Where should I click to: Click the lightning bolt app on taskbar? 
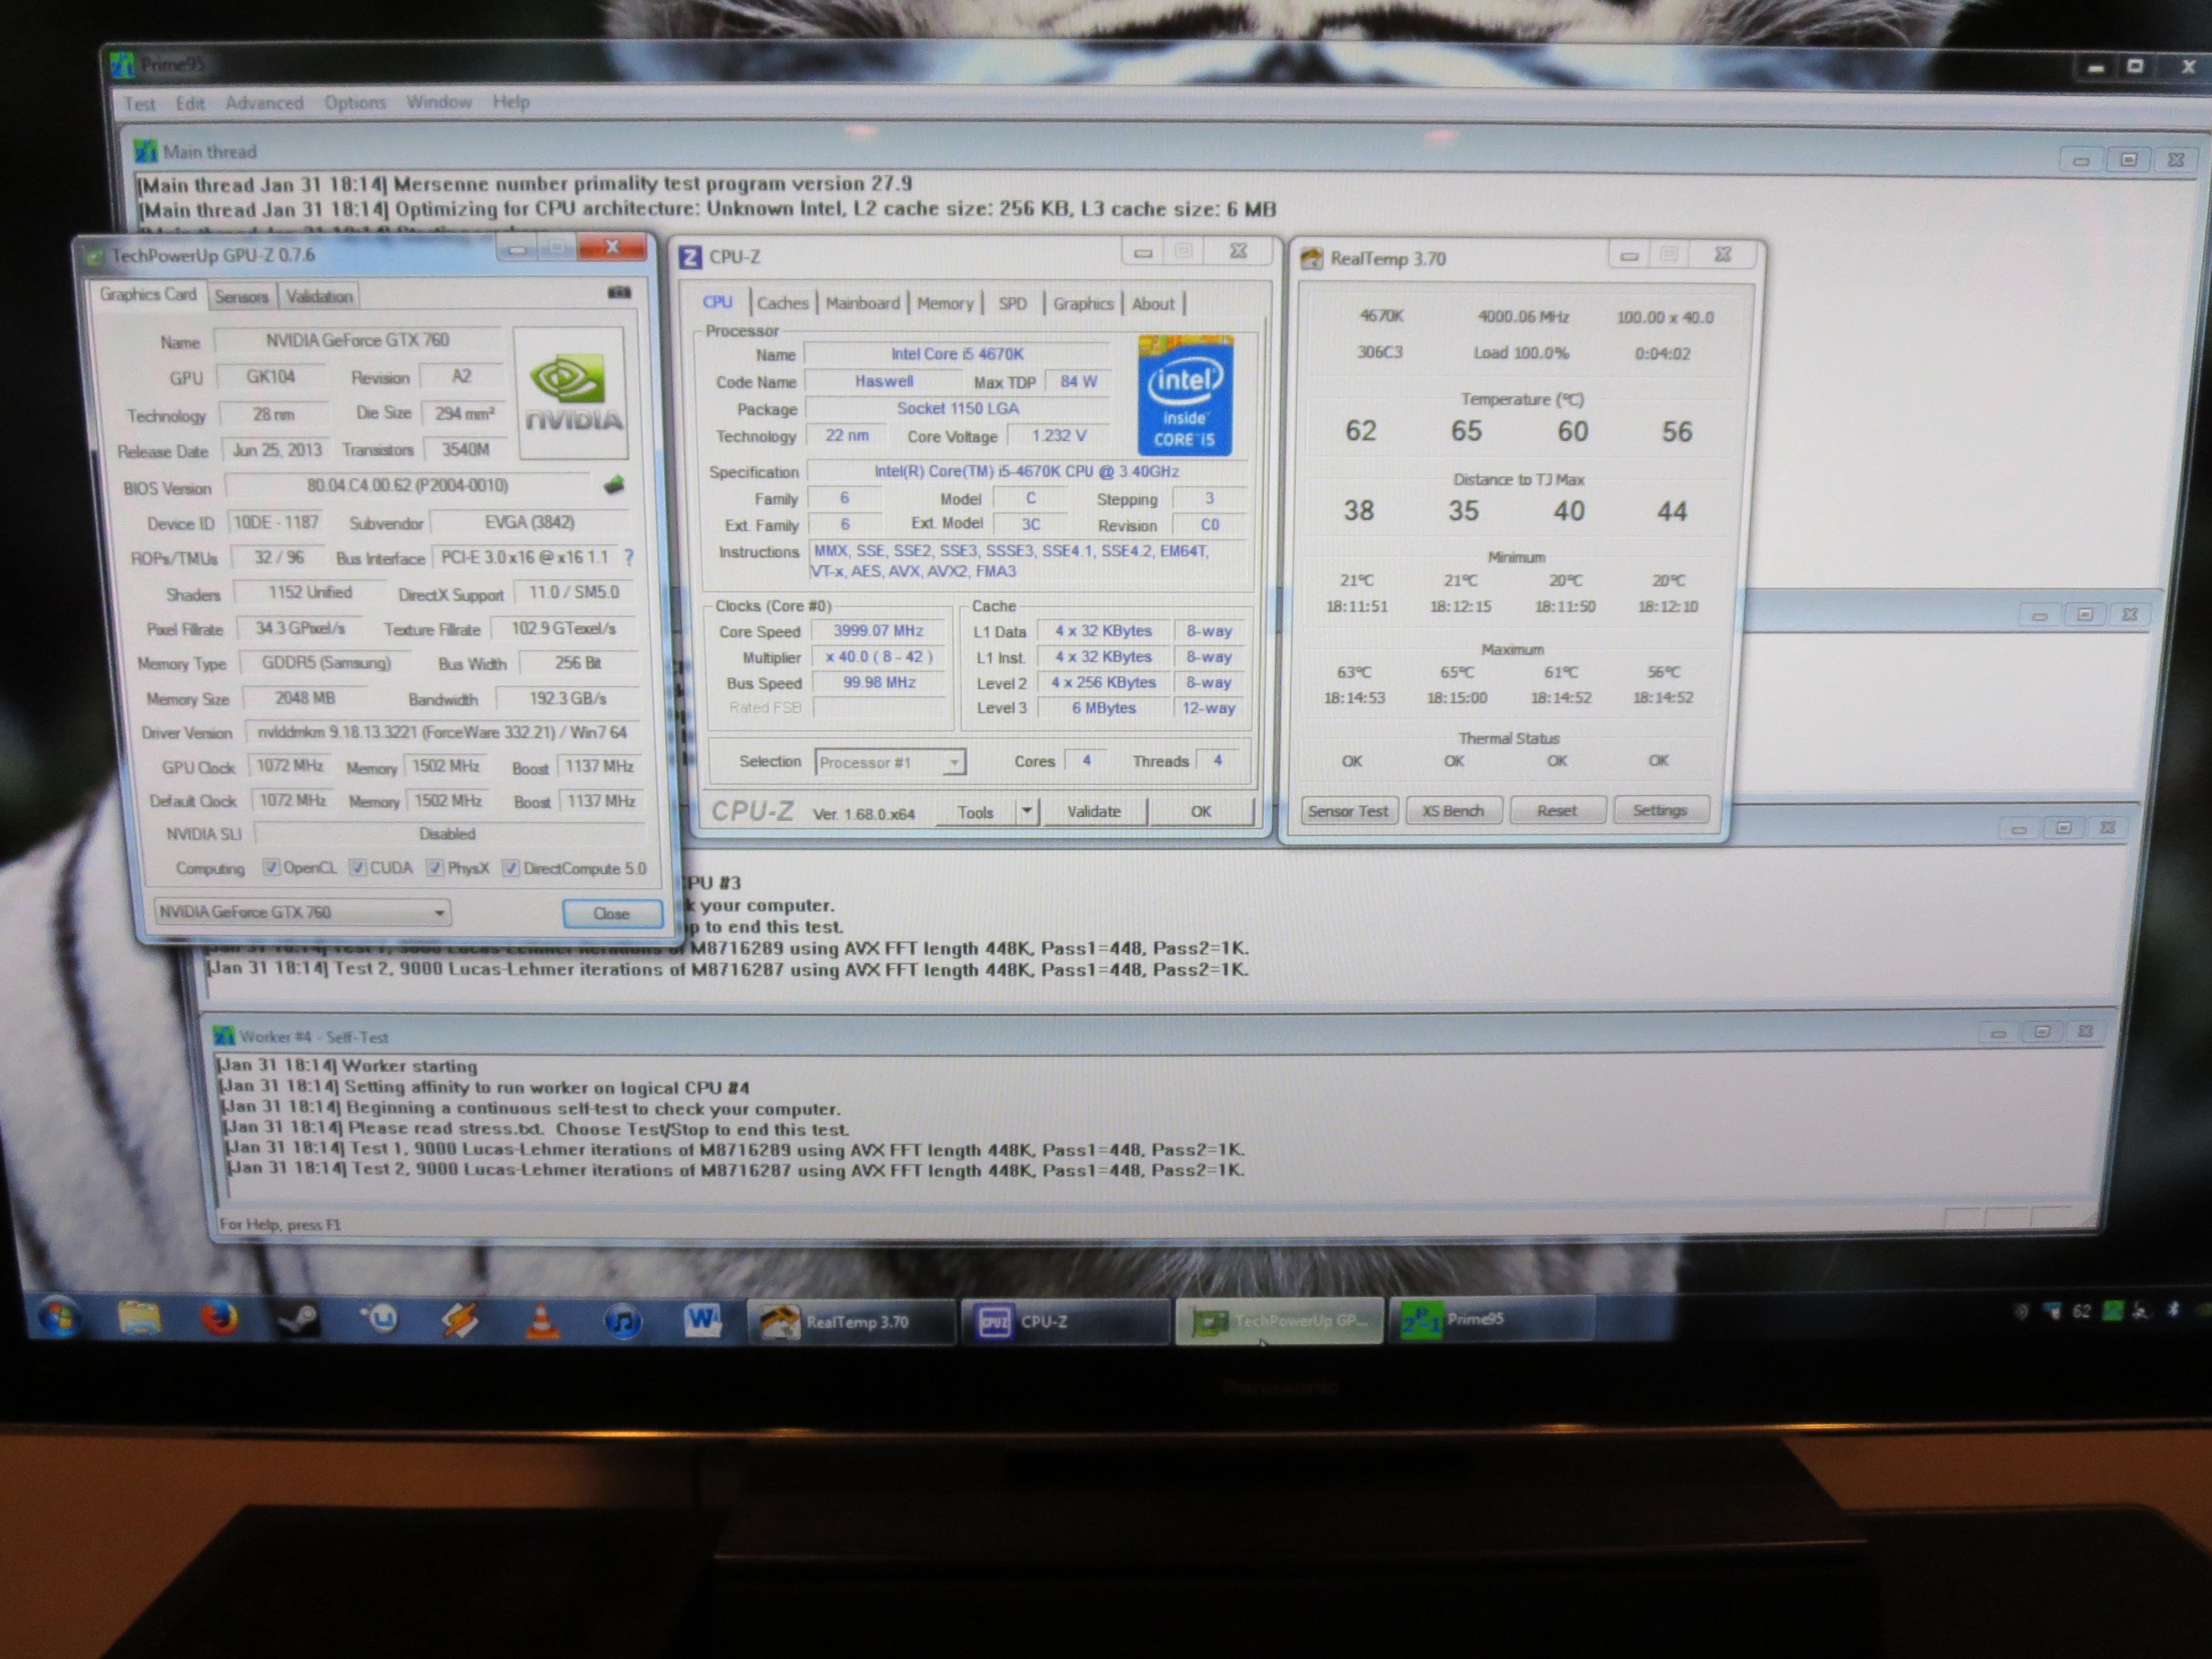coord(460,1320)
